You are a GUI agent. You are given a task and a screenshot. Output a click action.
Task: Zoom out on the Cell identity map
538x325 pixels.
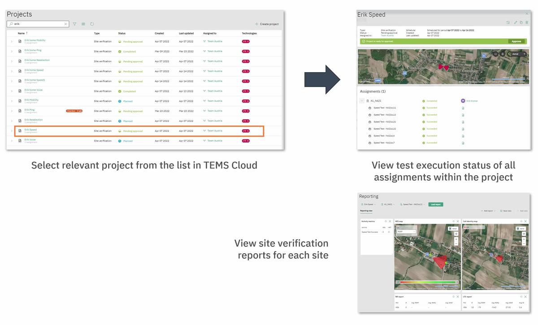click(524, 244)
